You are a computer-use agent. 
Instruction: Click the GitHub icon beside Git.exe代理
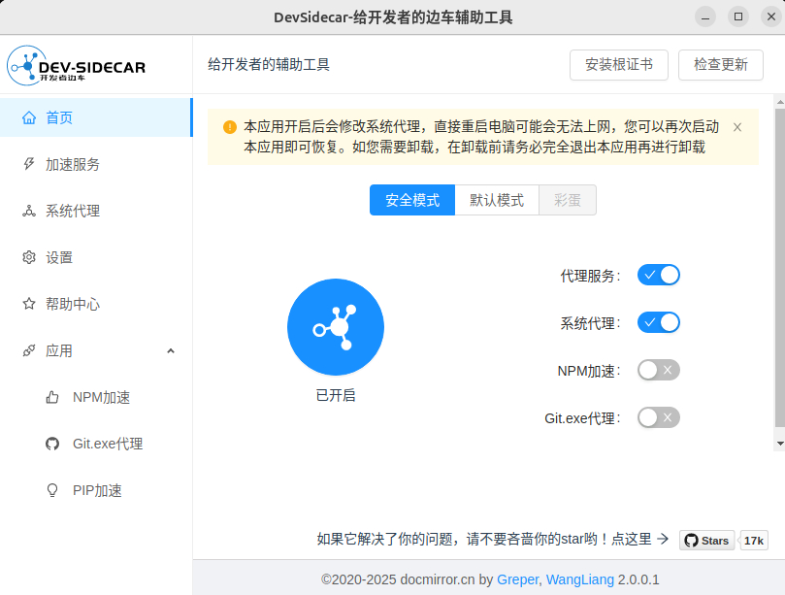point(52,444)
